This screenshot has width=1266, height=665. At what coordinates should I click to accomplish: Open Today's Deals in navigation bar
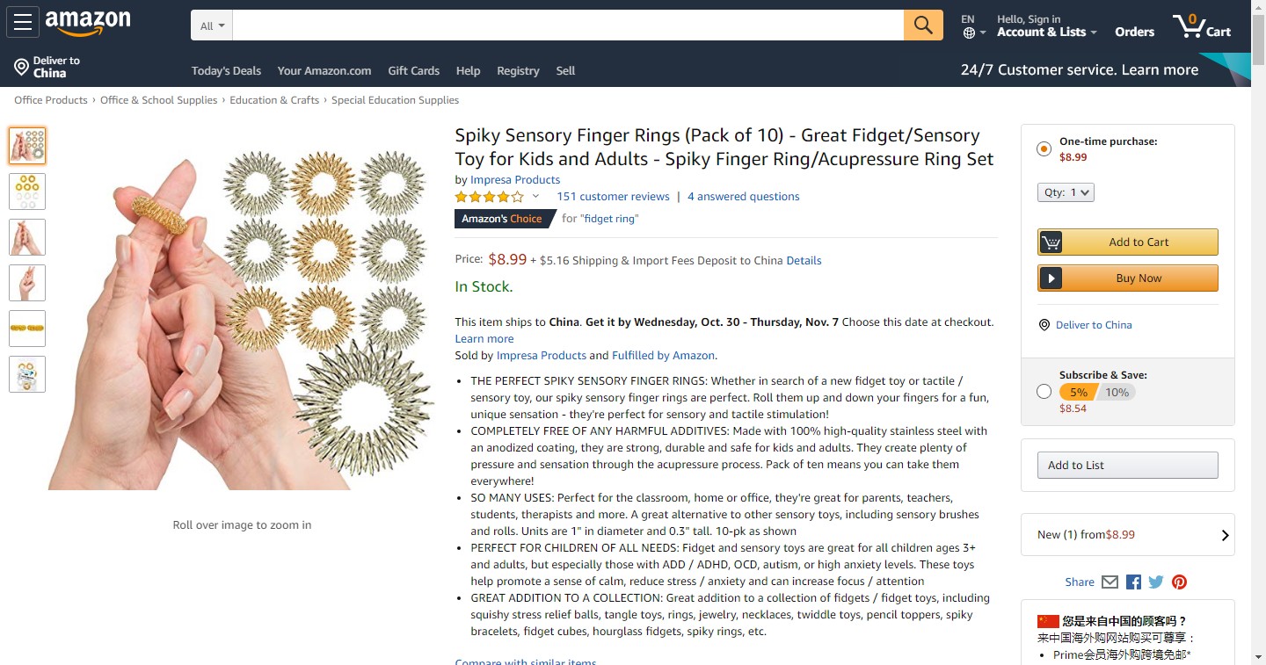tap(226, 71)
